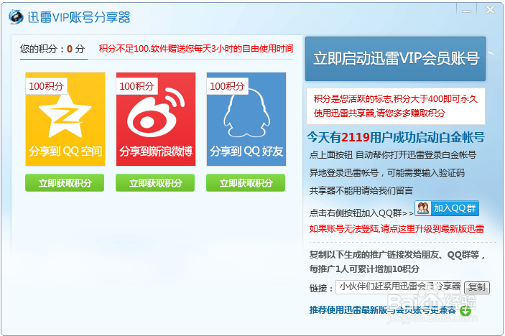Join the QQ group via 加入QQ群 button
505x336 pixels.
point(447,208)
